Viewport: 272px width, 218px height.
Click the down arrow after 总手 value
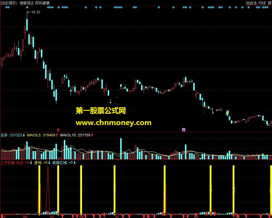point(24,135)
